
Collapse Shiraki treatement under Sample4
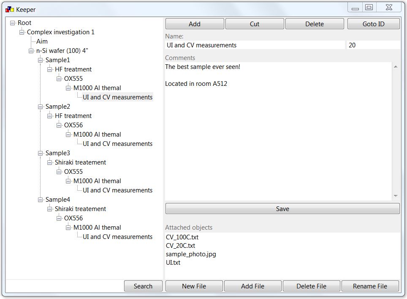(x=49, y=209)
